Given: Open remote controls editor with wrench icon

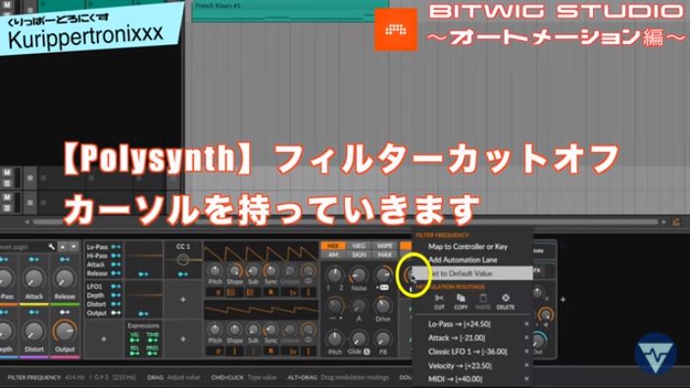Looking at the screenshot, I should pyautogui.click(x=52, y=247).
